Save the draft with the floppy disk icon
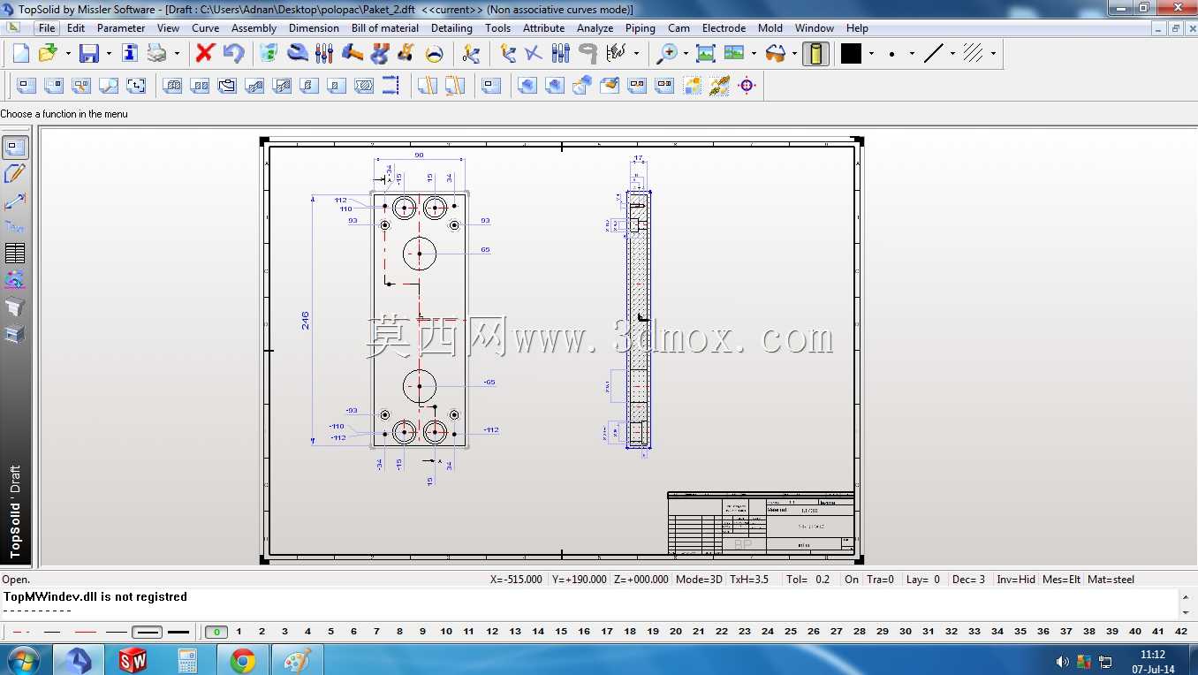Screen dimensions: 1198x675 pyautogui.click(x=89, y=53)
